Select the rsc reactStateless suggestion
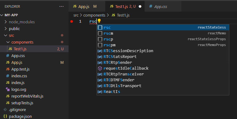Viewport: 237px width, 119px height. pyautogui.click(x=163, y=28)
